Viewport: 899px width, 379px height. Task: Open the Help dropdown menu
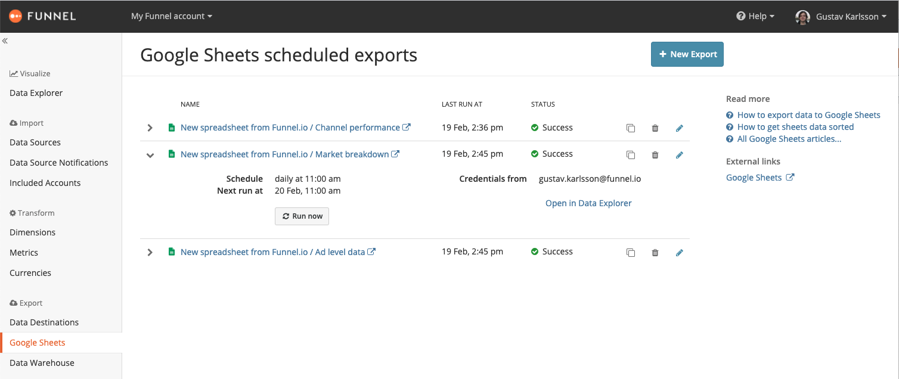click(755, 16)
